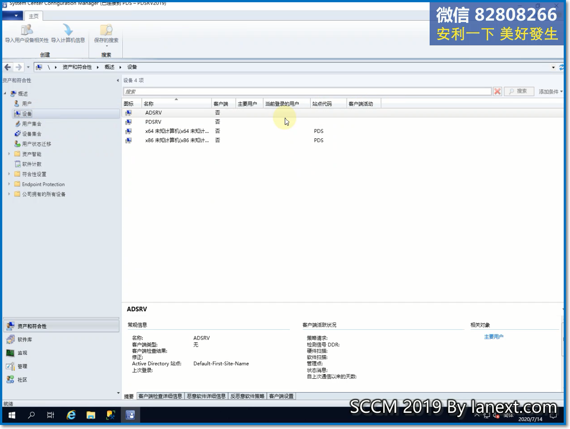The image size is (570, 429).
Task: Switch to 资产和符合性 workspace
Action: 61,326
